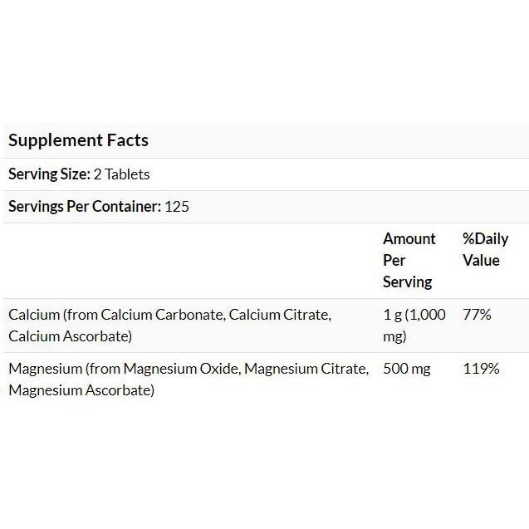This screenshot has width=529, height=529.
Task: Click the Calcium Ascorbate text
Action: (x=69, y=336)
